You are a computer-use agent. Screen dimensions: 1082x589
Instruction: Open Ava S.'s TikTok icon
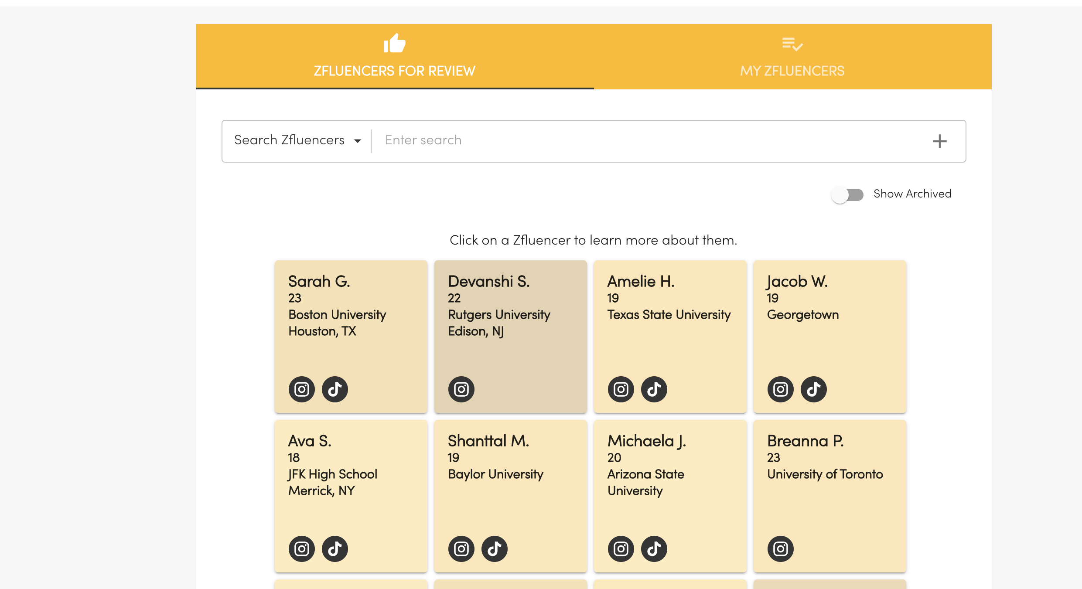click(335, 548)
